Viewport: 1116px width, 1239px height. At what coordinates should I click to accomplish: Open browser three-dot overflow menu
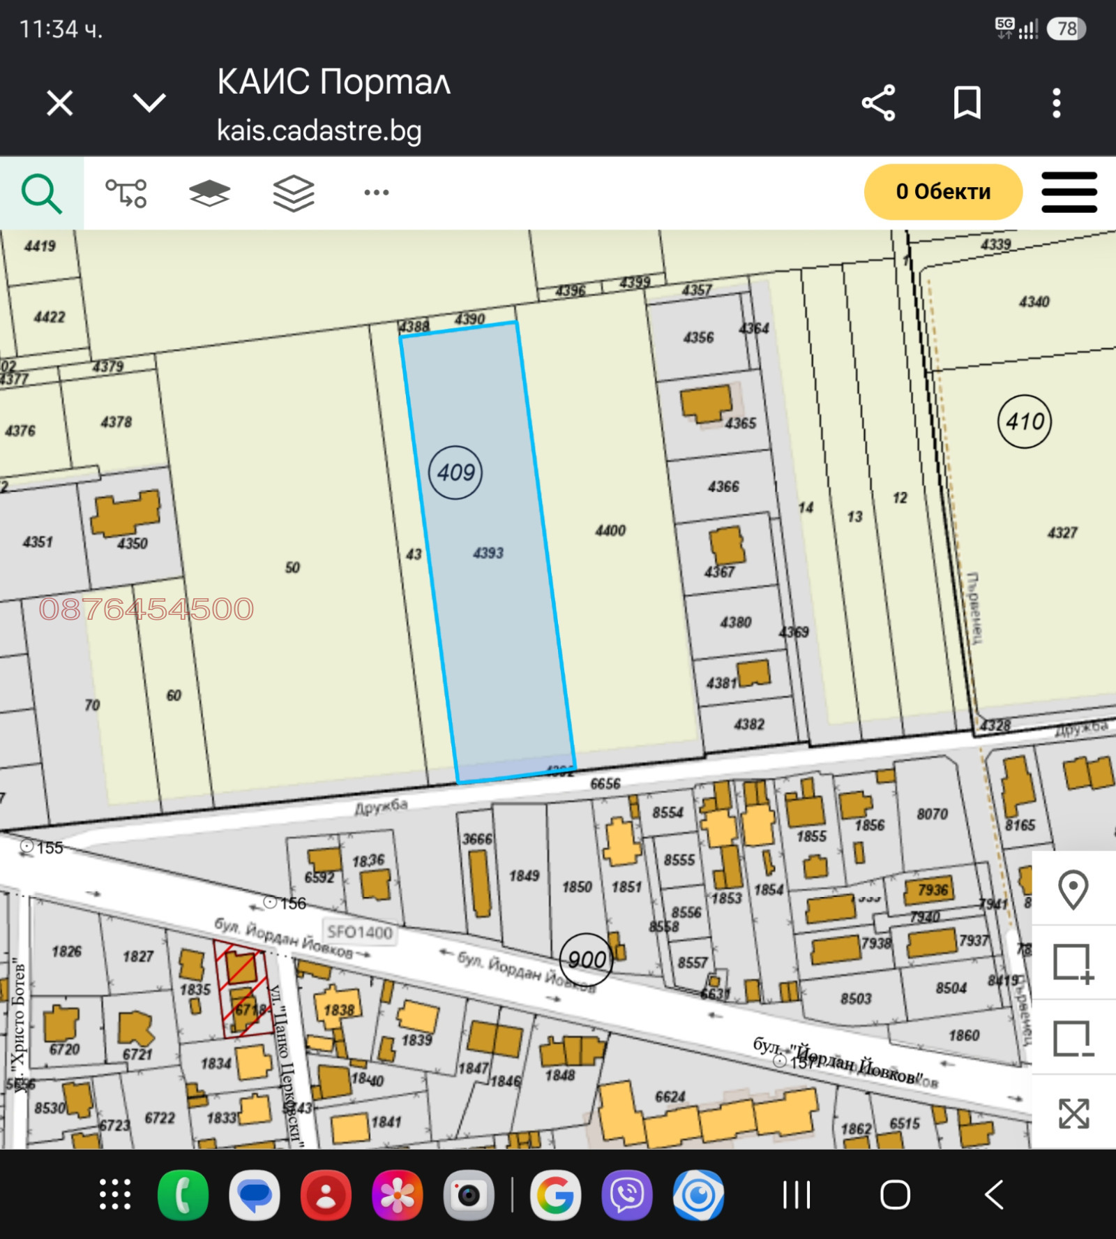coord(1057,103)
